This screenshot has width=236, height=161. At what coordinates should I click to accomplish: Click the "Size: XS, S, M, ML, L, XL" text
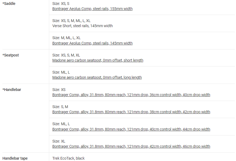point(71,21)
